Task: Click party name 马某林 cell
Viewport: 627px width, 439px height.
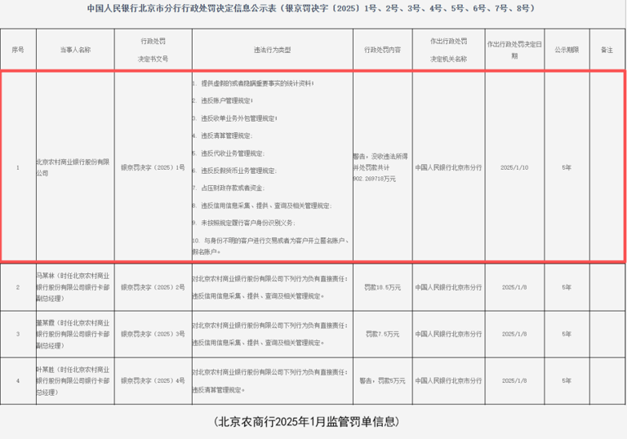Action: [x=73, y=287]
